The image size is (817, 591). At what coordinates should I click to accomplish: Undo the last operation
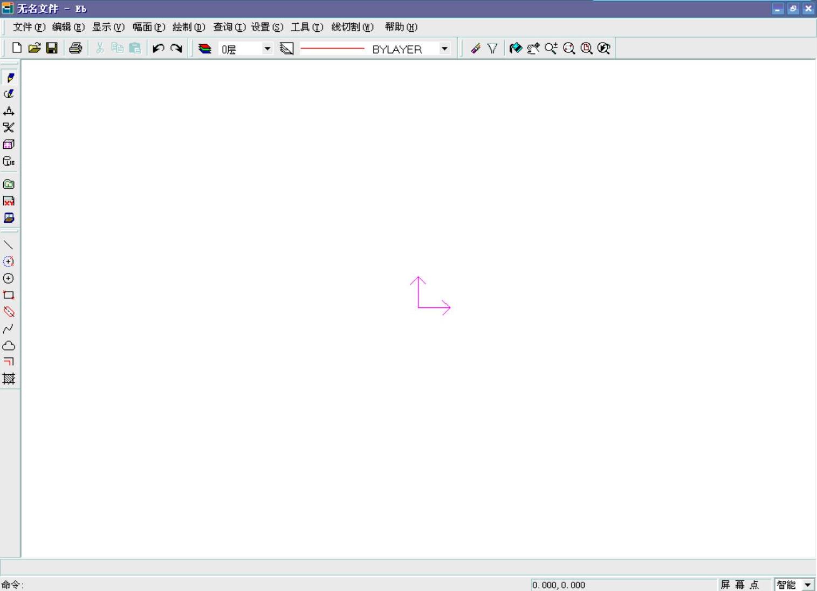coord(158,48)
